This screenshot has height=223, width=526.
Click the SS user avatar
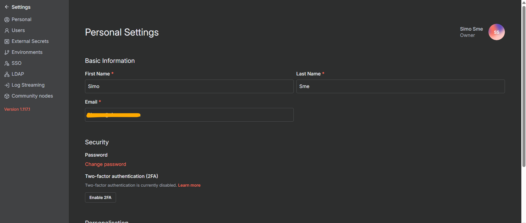pyautogui.click(x=496, y=32)
